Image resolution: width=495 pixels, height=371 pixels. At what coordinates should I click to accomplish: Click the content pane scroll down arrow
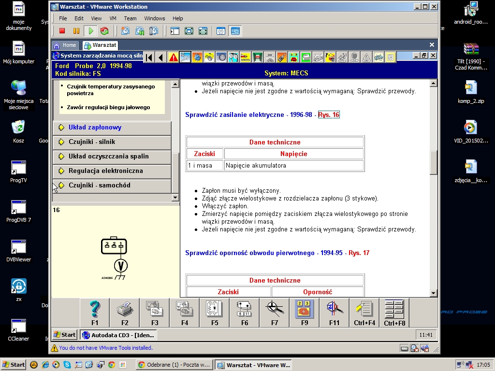pyautogui.click(x=433, y=293)
